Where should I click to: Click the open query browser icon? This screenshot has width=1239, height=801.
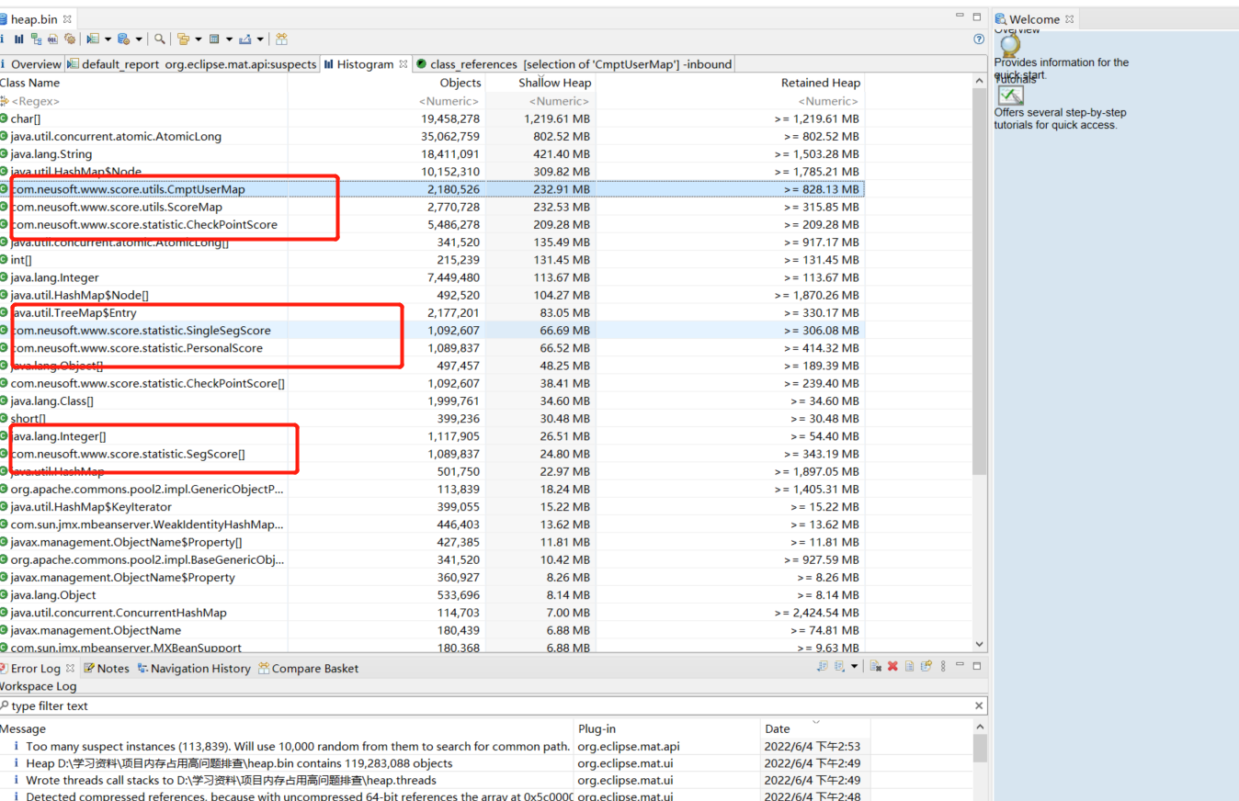pos(123,39)
